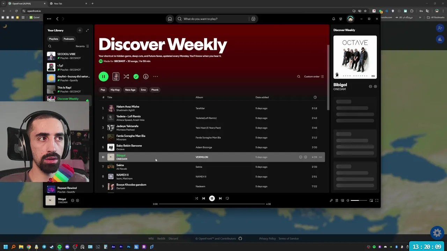Image resolution: width=447 pixels, height=251 pixels.
Task: Open the Reddit link in OpenFront footer
Action: tap(161, 238)
